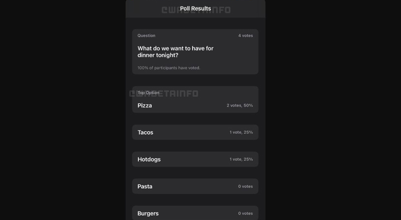Select the Pasta option row

[x=145, y=187]
